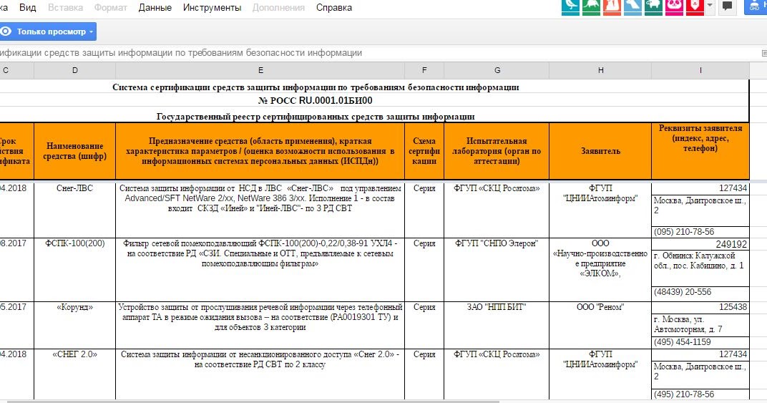Expand the list of more viewers
The height and width of the screenshot is (403, 767).
[x=710, y=6]
